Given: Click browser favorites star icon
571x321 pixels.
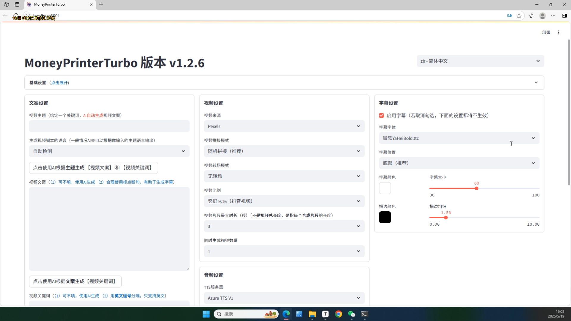Looking at the screenshot, I should [519, 16].
